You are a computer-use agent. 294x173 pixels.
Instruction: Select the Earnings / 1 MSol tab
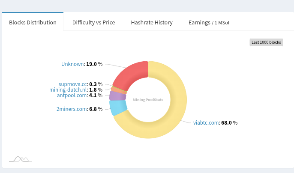tap(209, 22)
